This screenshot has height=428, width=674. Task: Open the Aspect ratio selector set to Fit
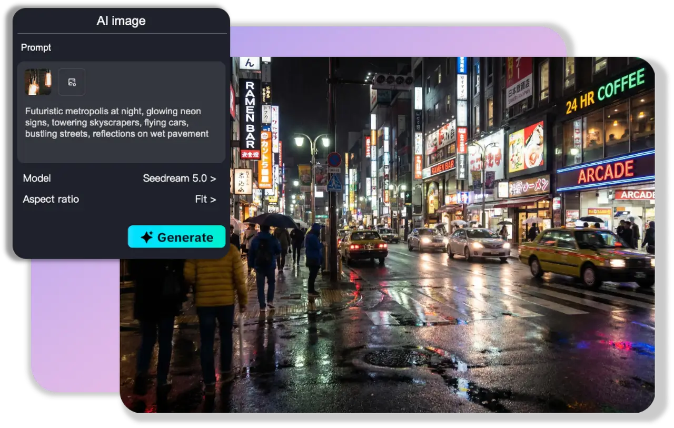205,199
